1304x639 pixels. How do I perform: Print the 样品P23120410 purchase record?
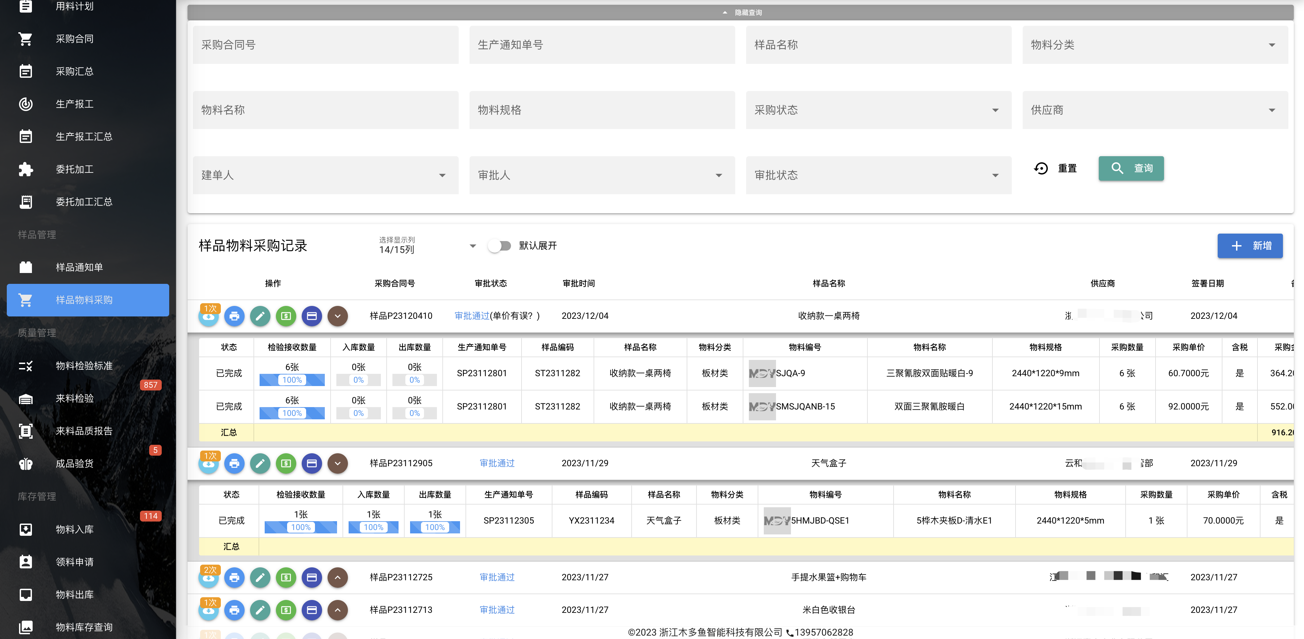pos(234,316)
